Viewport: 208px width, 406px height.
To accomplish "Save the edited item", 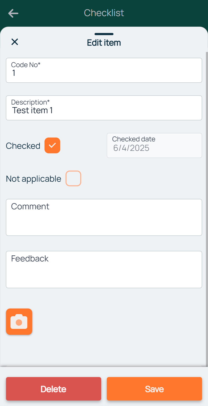I will 154,389.
